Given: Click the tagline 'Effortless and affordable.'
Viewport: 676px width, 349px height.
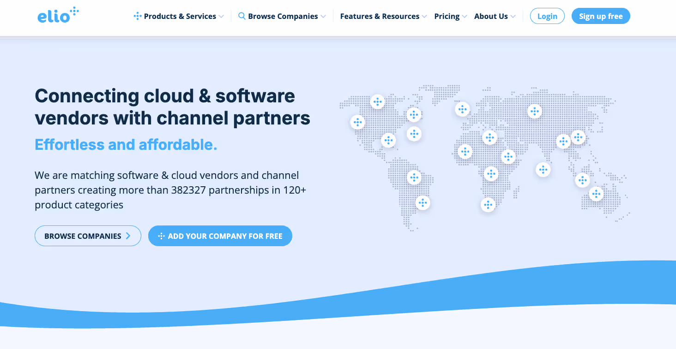Looking at the screenshot, I should coord(126,145).
